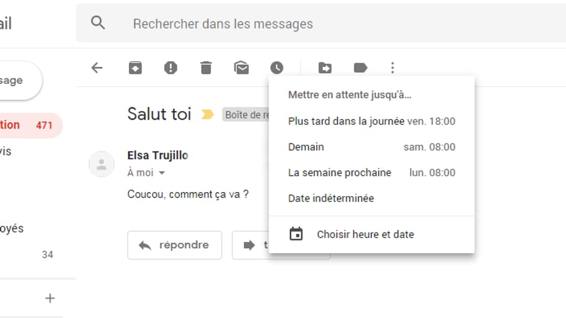The height and width of the screenshot is (318, 566).
Task: Open Choisir heure et date picker
Action: click(365, 234)
